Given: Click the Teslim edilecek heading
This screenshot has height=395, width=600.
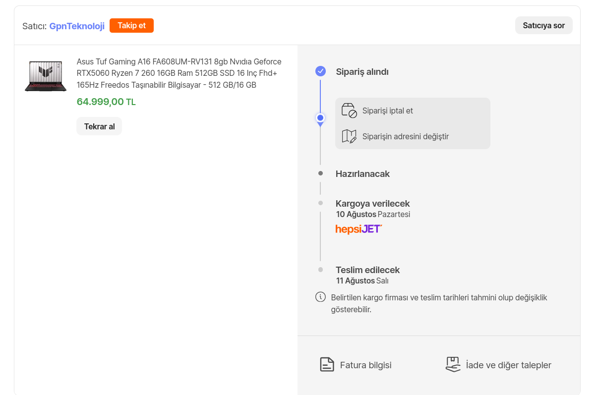Looking at the screenshot, I should tap(367, 270).
